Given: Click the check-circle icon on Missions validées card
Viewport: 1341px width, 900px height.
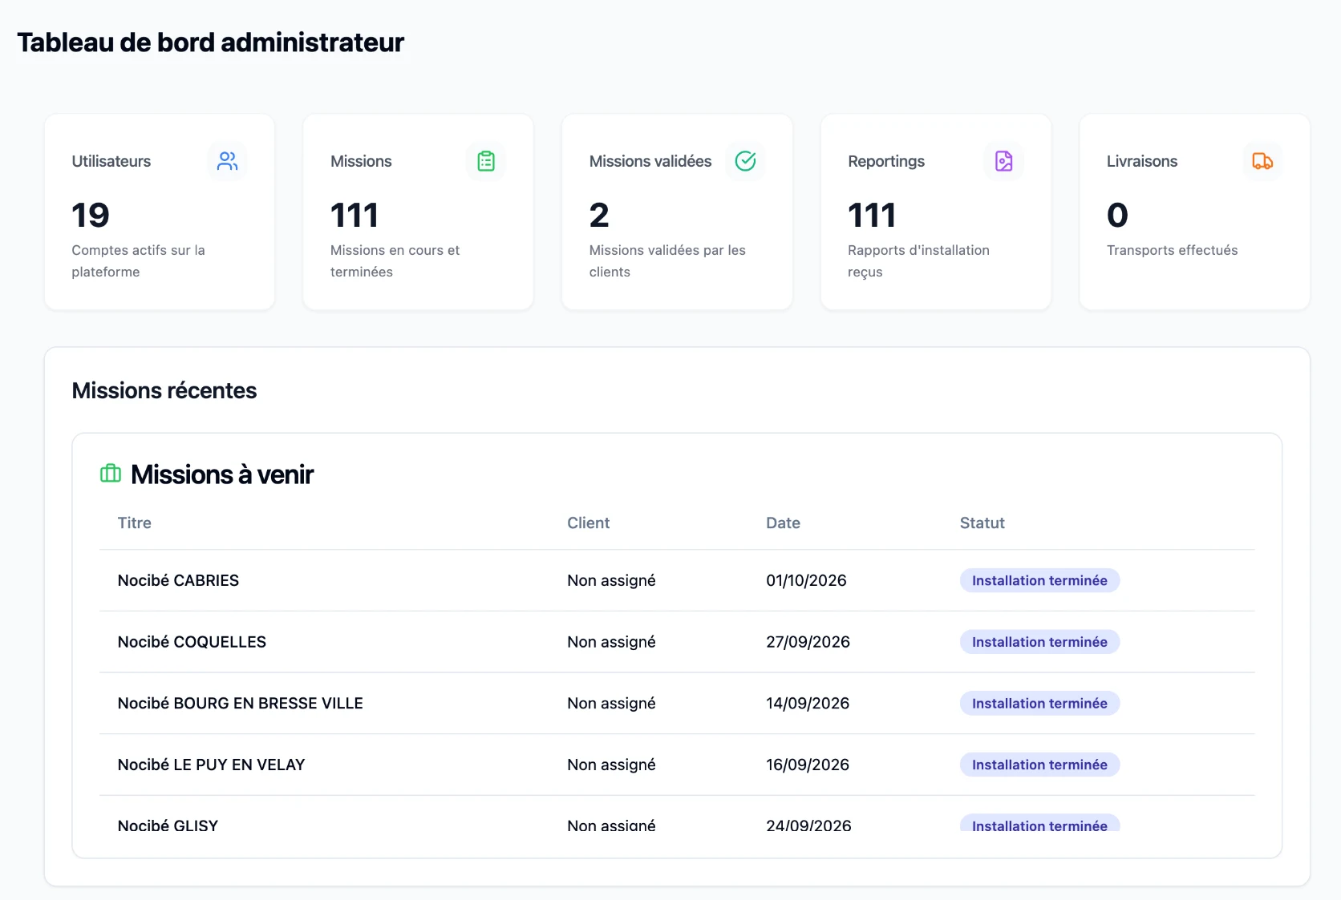Looking at the screenshot, I should [745, 161].
